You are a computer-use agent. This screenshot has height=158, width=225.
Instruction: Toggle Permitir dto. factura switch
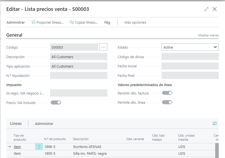tap(167, 93)
